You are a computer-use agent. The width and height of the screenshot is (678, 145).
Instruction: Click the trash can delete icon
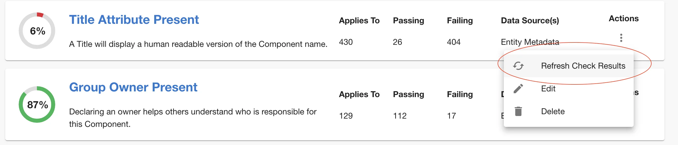point(518,111)
